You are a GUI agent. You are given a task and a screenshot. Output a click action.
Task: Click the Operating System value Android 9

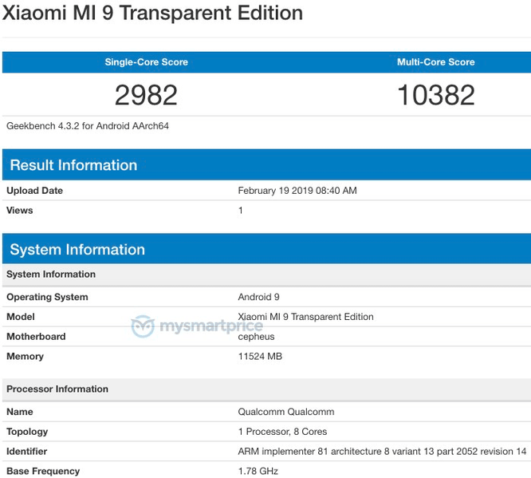[258, 297]
